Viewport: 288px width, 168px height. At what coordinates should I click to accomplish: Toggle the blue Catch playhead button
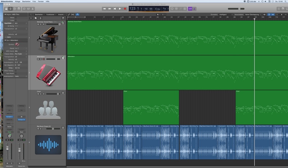[77, 15]
